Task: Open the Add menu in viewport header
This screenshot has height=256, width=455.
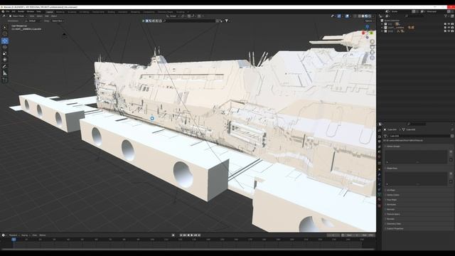Action: click(x=47, y=16)
